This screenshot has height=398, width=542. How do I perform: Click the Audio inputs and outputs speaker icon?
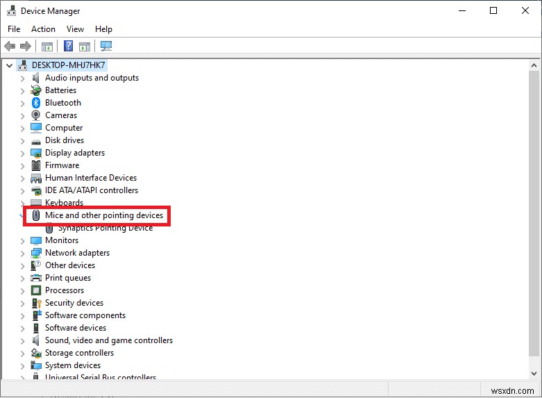coord(35,78)
